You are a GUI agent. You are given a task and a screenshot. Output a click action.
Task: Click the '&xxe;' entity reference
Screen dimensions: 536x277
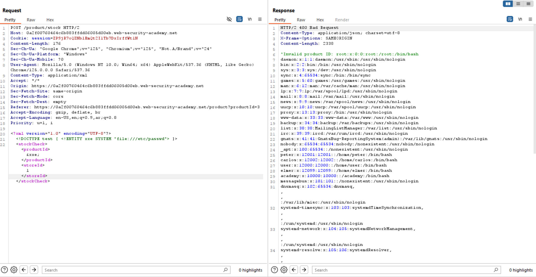pos(33,155)
